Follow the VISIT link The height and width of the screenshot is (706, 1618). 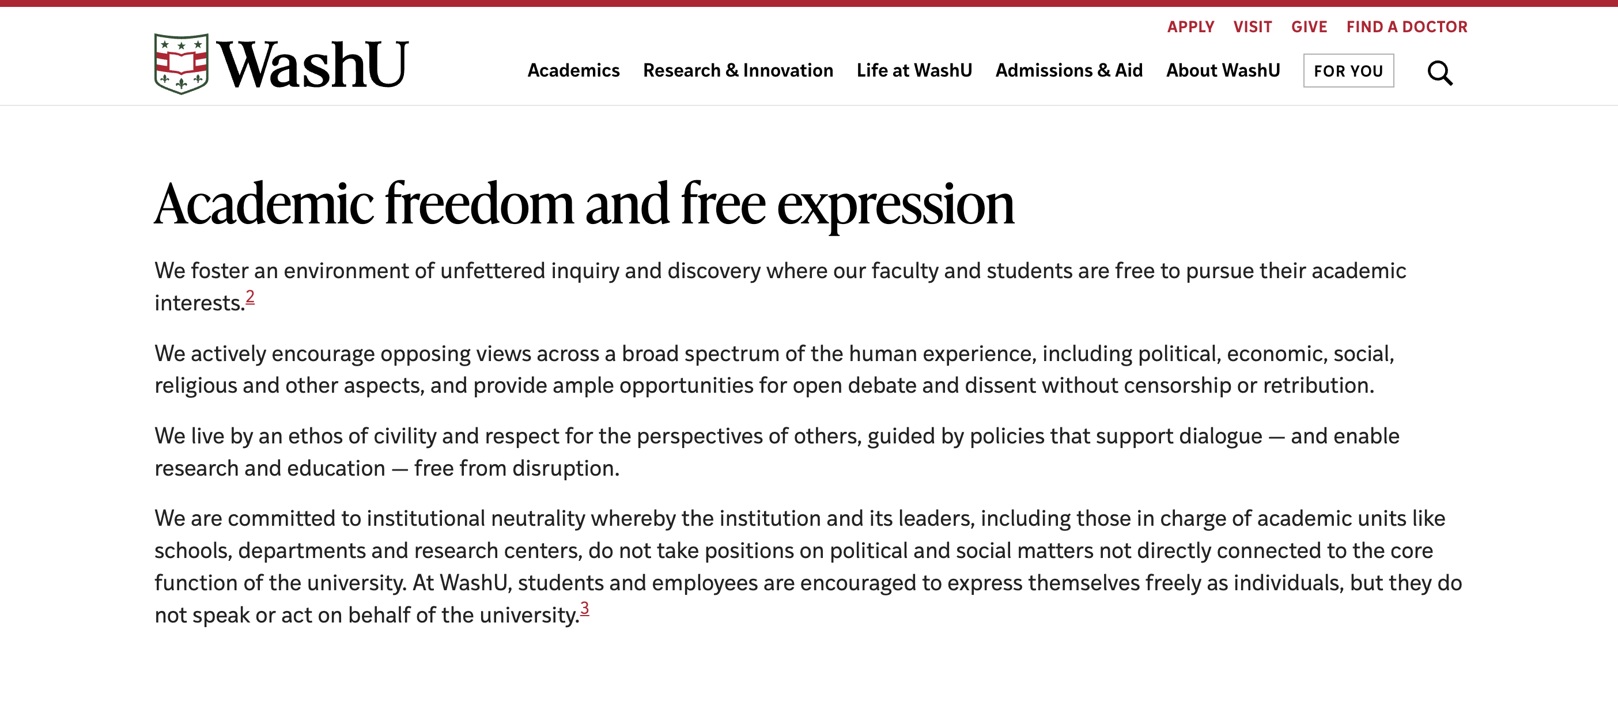coord(1252,27)
